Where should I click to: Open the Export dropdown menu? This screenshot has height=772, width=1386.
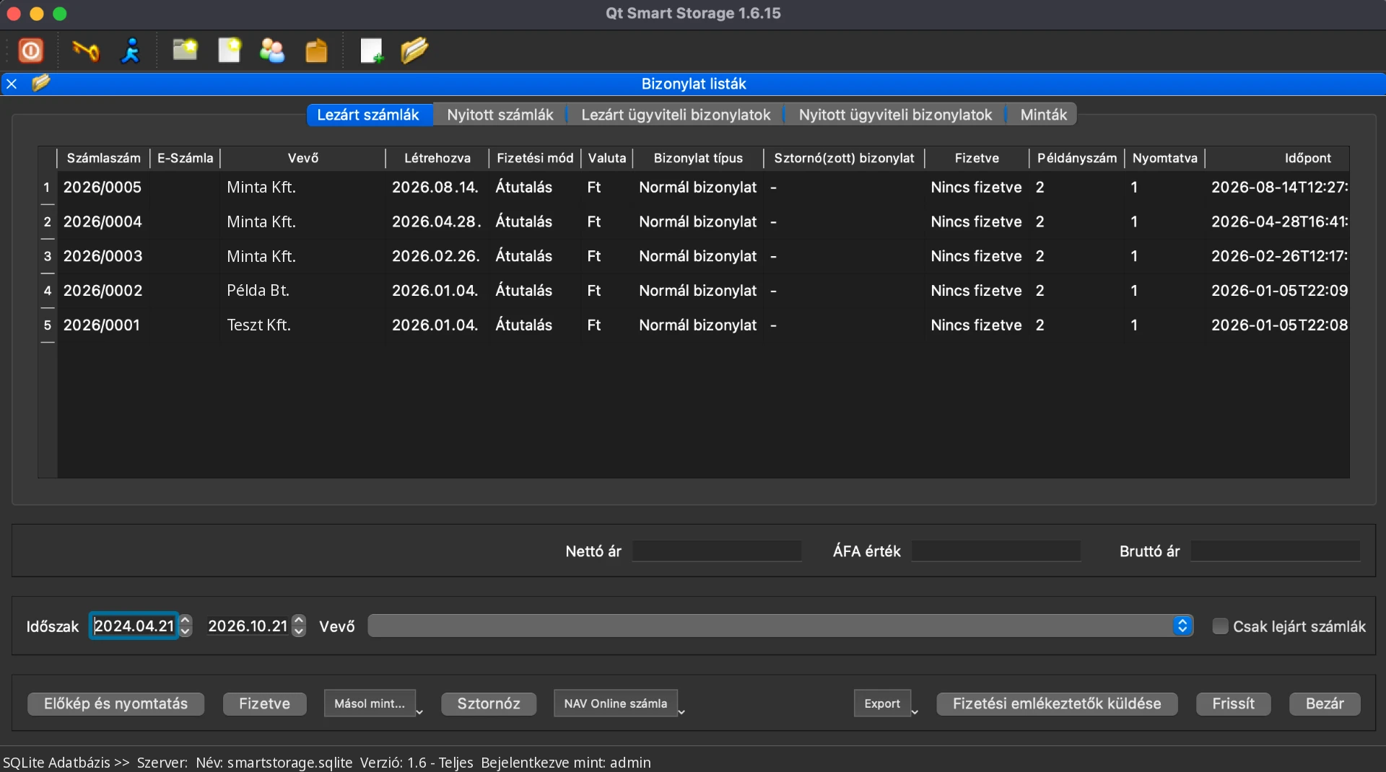coord(886,703)
